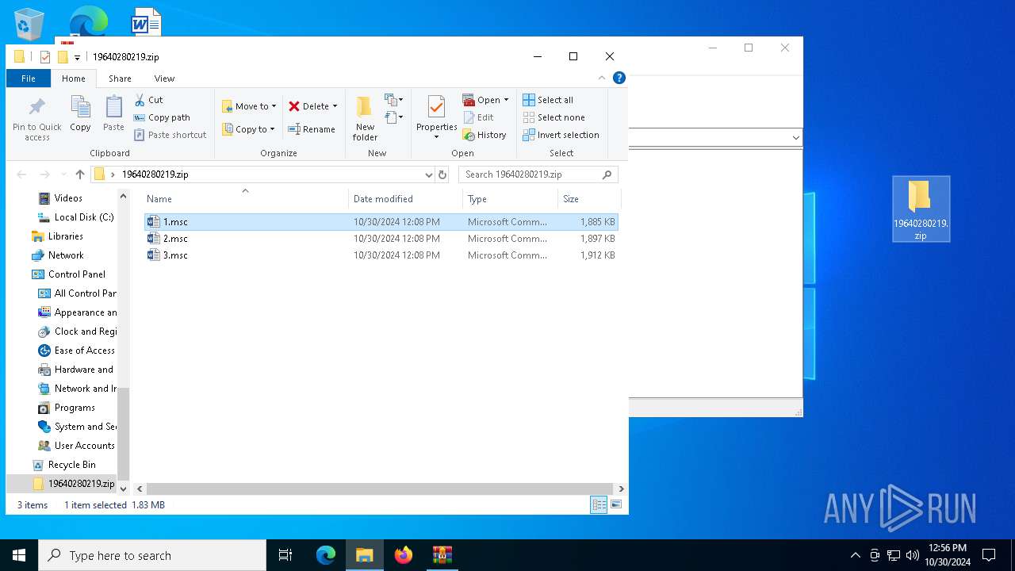Screen dimensions: 1015x571
Task: Open Customize Quick Access Toolbar dropdown
Action: click(77, 57)
